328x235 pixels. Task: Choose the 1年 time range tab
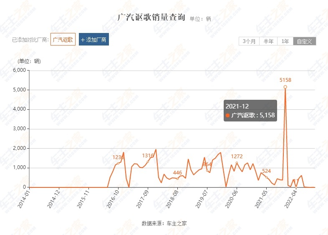285,41
